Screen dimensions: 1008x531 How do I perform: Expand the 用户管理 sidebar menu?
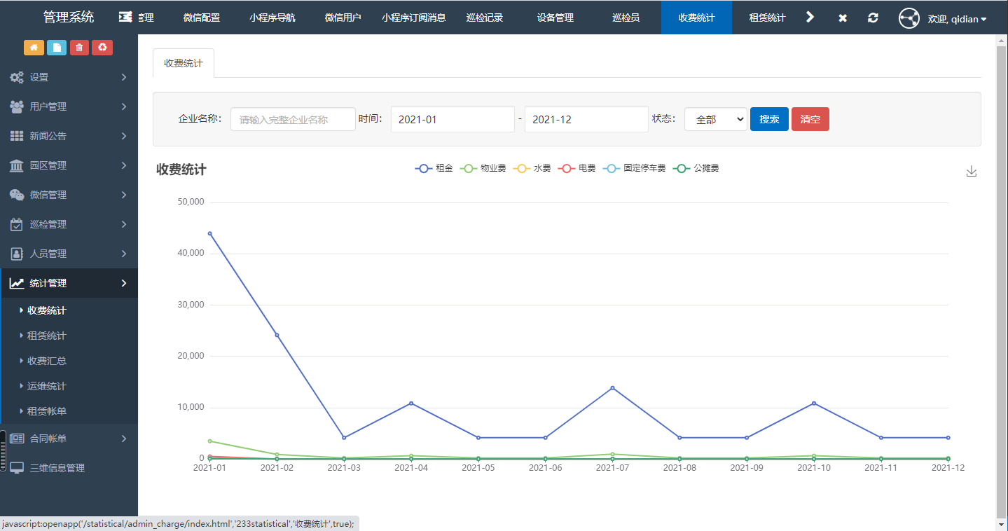click(69, 106)
